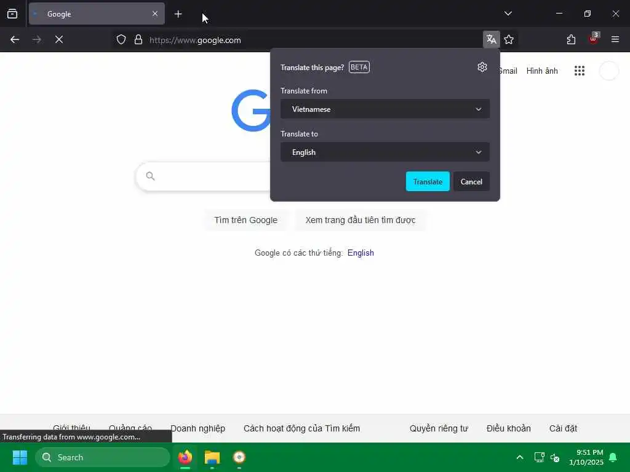
Task: Open a new tab with plus button
Action: click(x=178, y=14)
